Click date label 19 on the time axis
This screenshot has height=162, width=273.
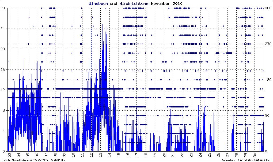[x=155, y=155]
